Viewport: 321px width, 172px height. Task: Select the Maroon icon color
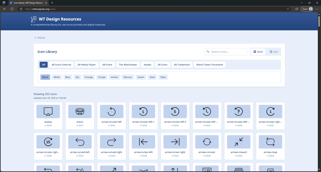pos(128,77)
